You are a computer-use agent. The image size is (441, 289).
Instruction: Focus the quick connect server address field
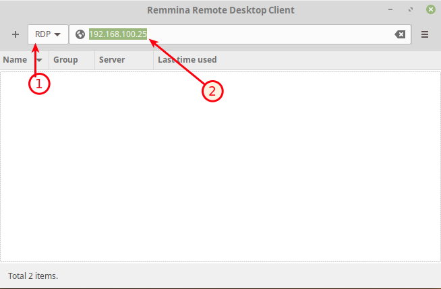(240, 34)
